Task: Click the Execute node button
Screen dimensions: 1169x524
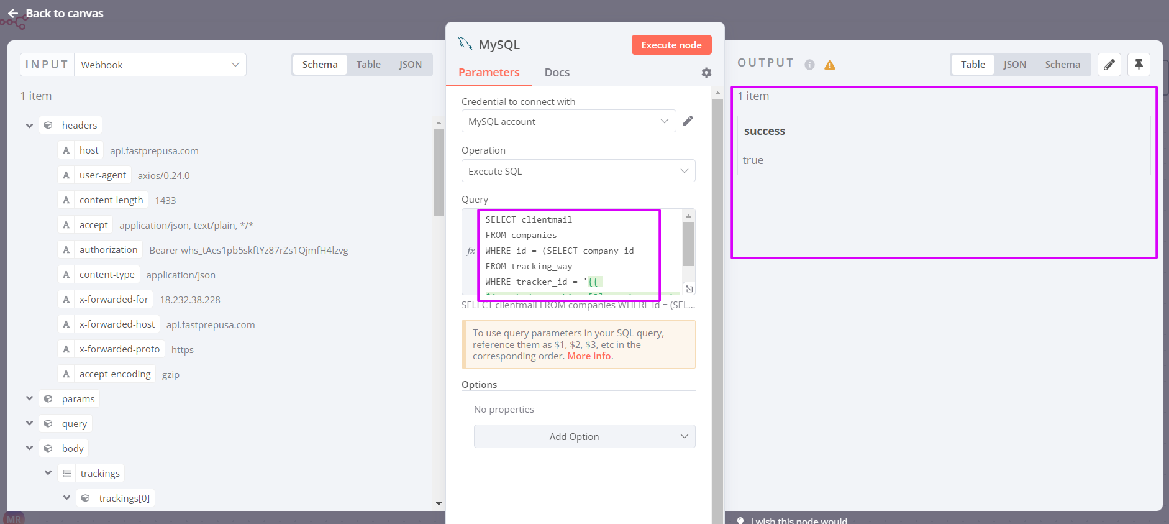Action: coord(671,45)
